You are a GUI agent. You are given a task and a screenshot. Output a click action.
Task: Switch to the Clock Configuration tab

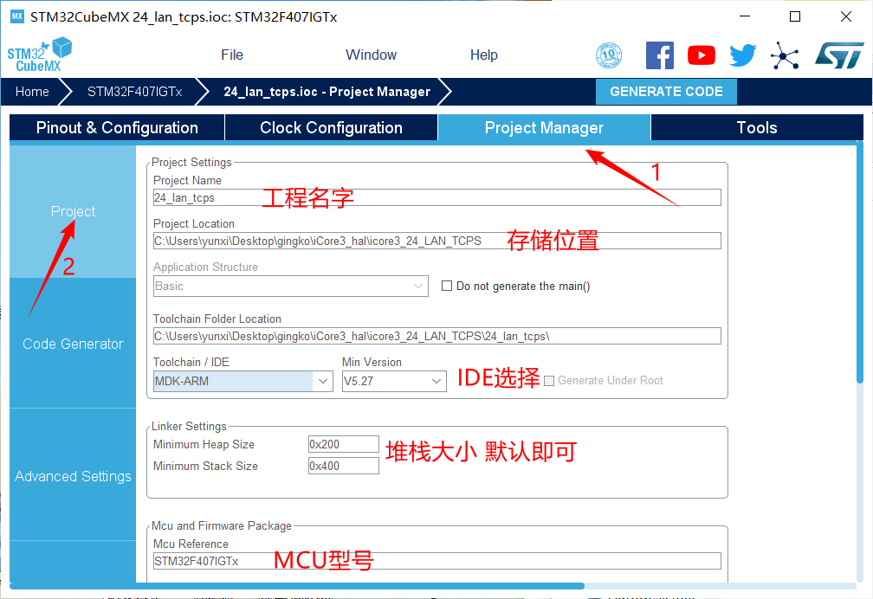331,128
